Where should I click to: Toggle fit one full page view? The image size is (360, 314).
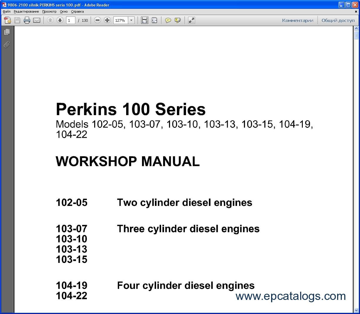pos(154,20)
